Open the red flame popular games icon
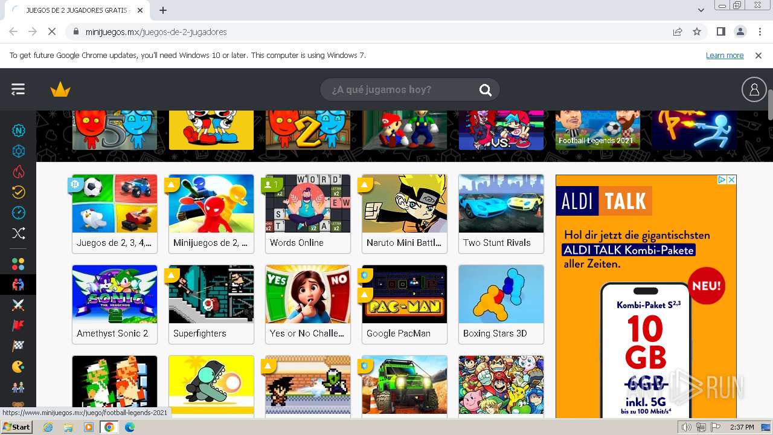This screenshot has height=435, width=773. click(x=19, y=172)
